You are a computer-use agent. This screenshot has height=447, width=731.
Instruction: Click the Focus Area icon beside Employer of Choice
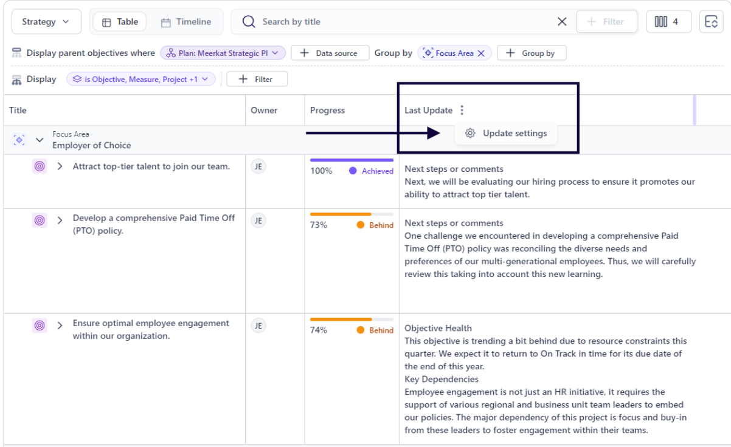(19, 140)
